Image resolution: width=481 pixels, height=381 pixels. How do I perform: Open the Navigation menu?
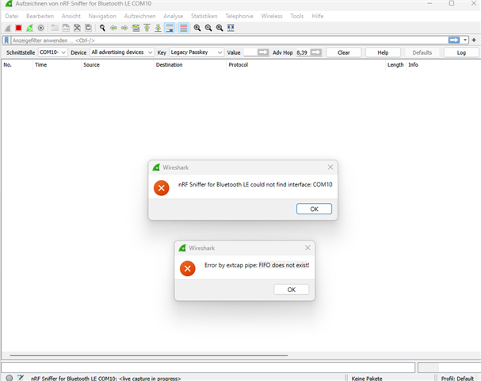(x=102, y=16)
